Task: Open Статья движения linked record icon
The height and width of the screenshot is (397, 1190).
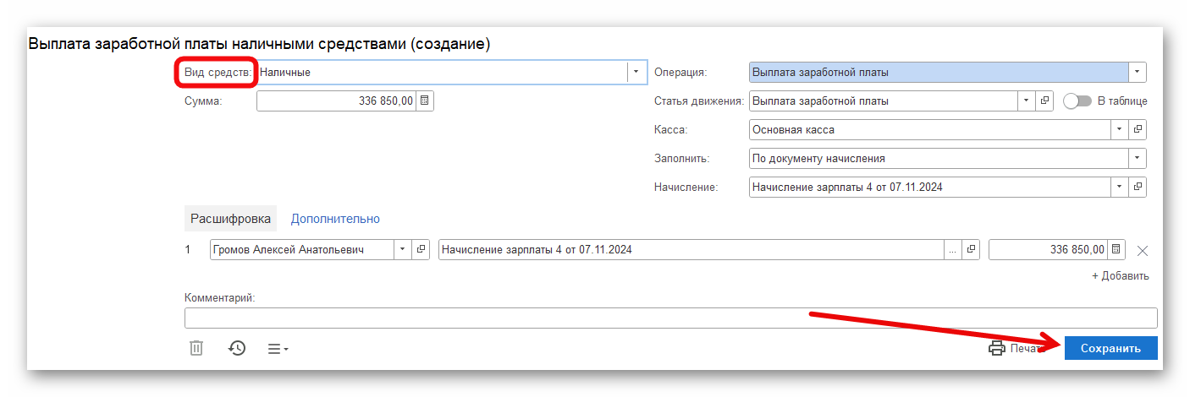Action: pyautogui.click(x=1045, y=101)
